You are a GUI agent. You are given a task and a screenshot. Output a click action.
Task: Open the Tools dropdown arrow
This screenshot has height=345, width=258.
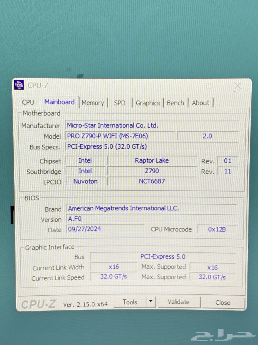coord(151,302)
